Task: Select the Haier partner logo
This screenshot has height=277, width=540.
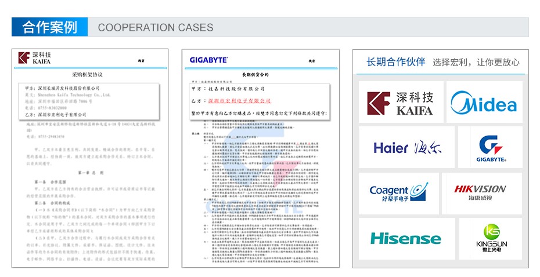Action: tap(406, 147)
